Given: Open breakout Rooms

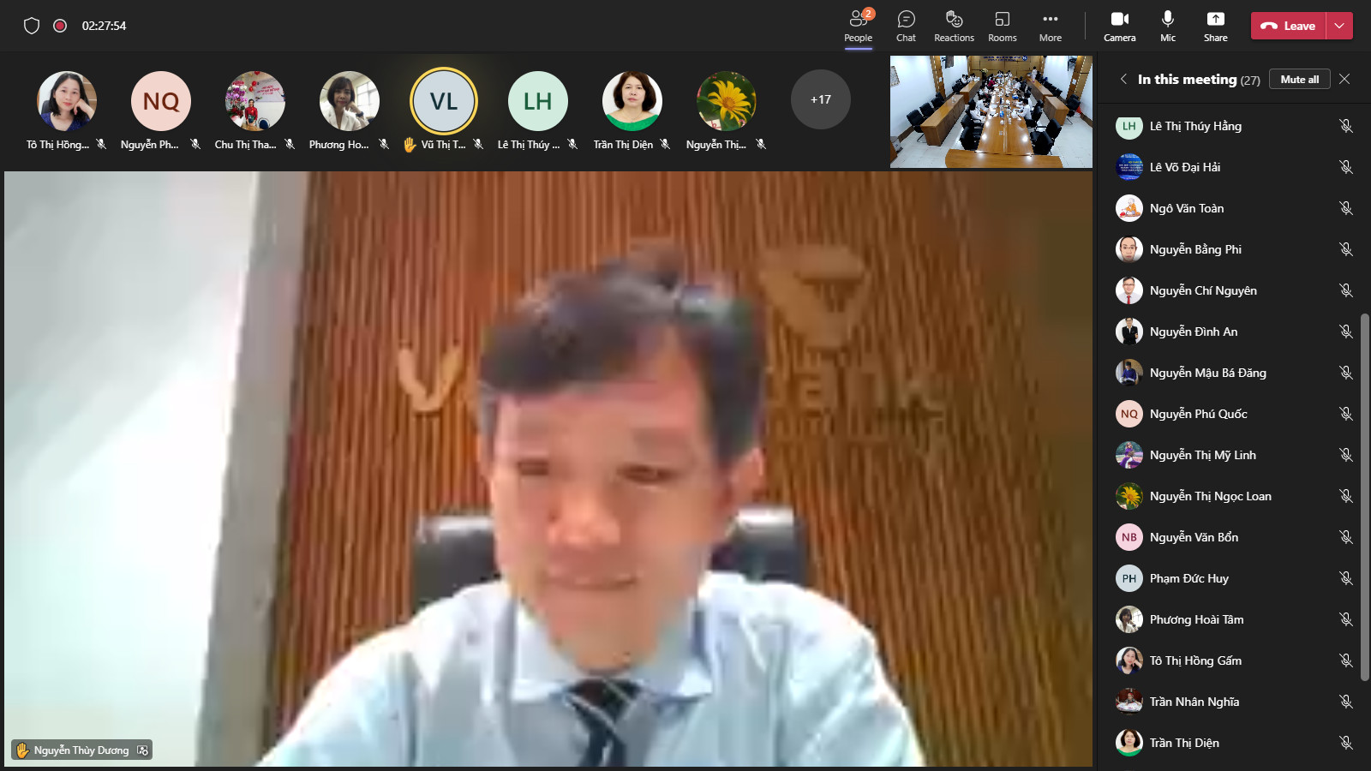Looking at the screenshot, I should [1002, 20].
